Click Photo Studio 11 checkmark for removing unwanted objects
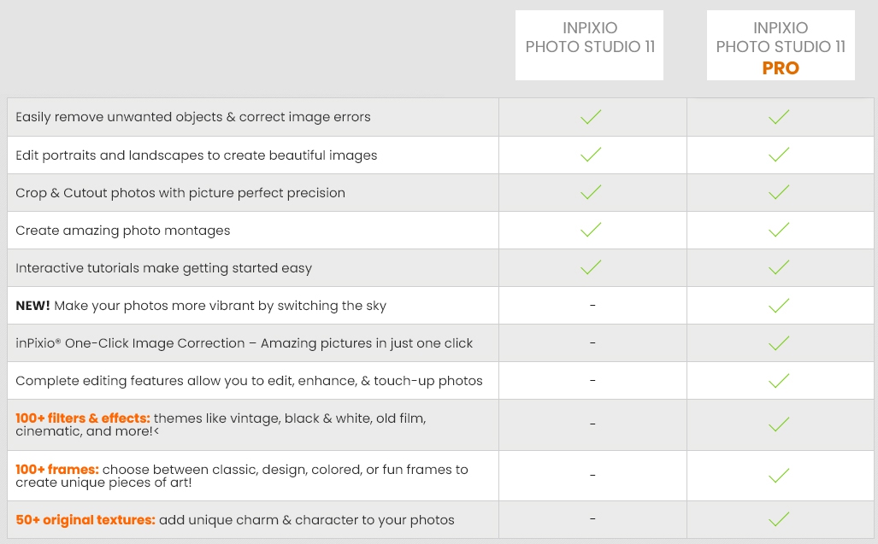This screenshot has height=544, width=878. point(591,117)
